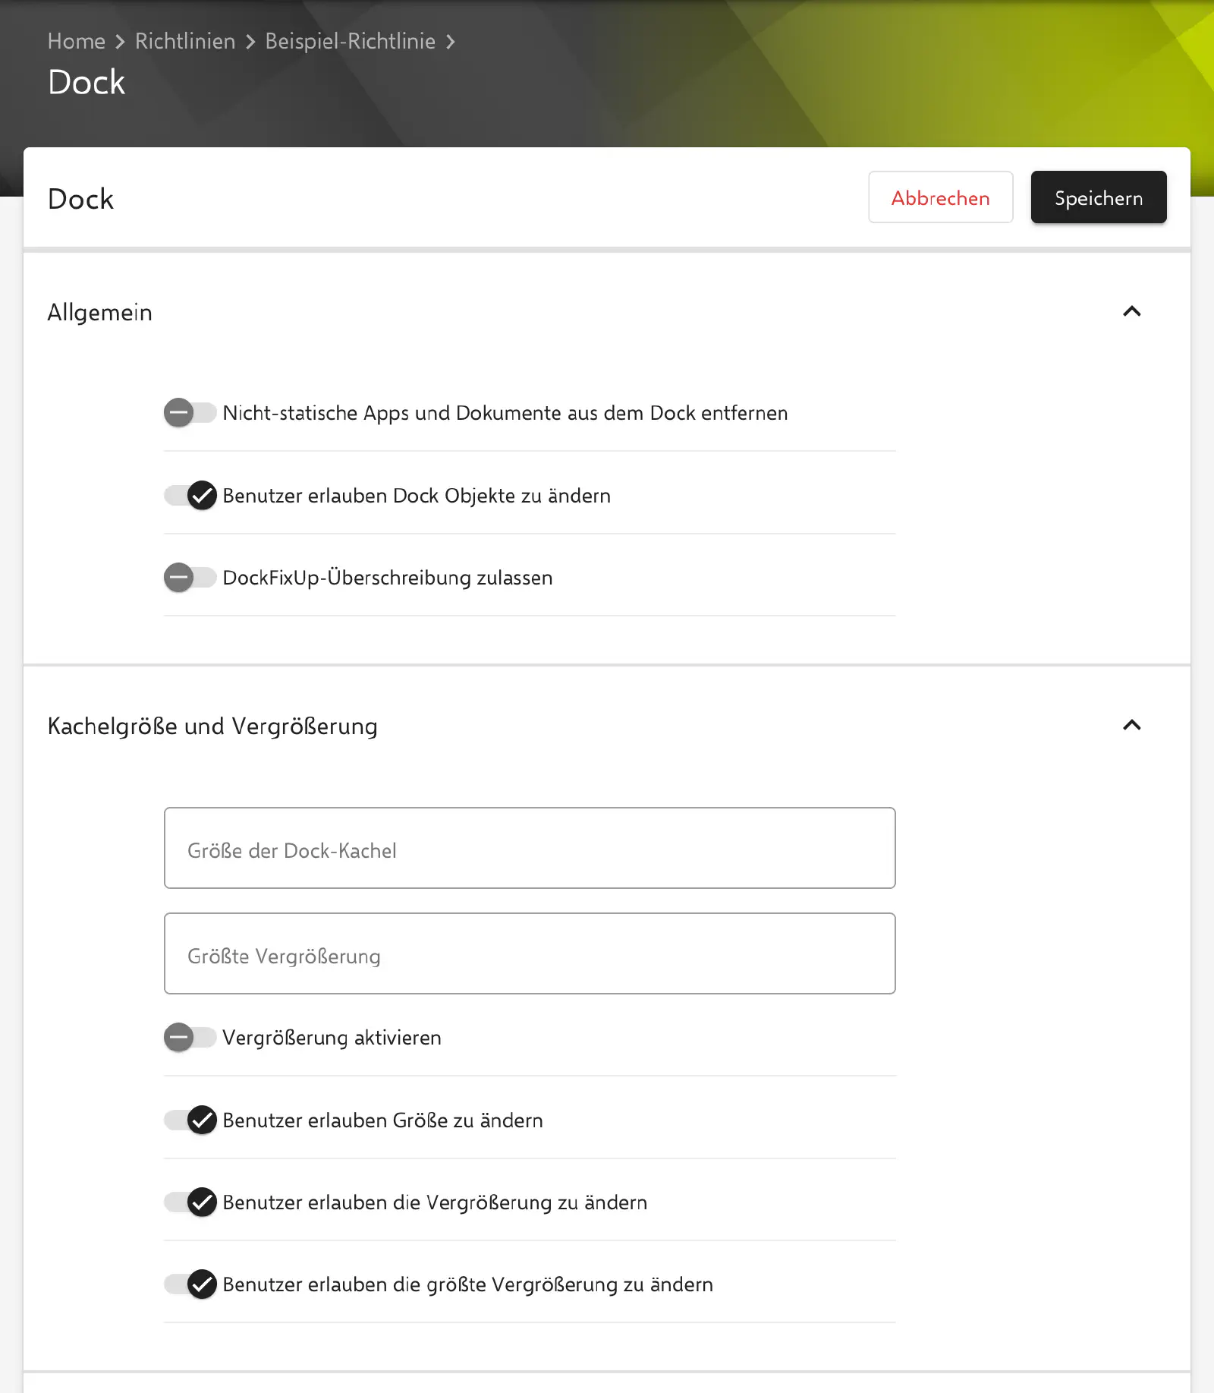Click the 'Allgemein' section heading
The height and width of the screenshot is (1393, 1214).
tap(99, 313)
